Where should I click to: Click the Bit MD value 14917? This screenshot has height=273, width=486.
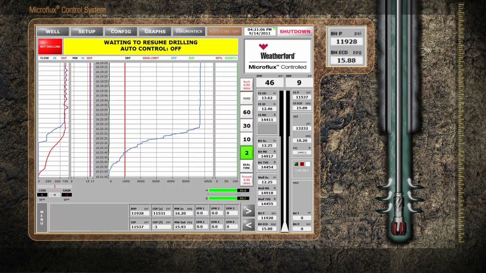click(267, 156)
